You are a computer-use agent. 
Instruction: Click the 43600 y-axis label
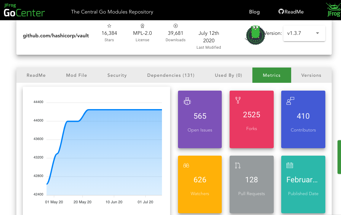click(x=38, y=139)
